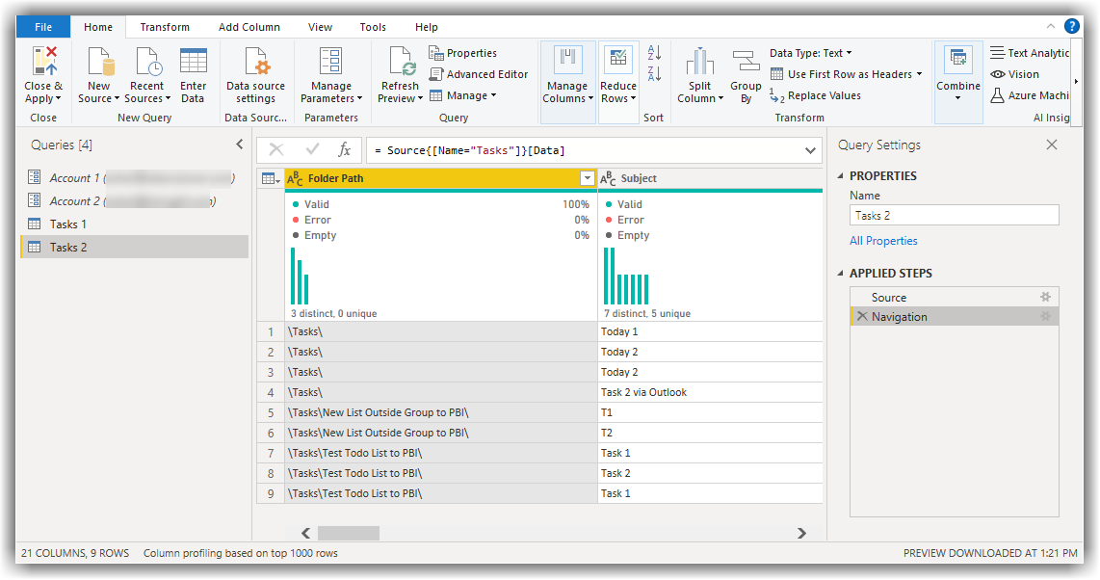Click the "Task 2 via Outlook" cell
The image size is (1100, 580).
click(710, 393)
